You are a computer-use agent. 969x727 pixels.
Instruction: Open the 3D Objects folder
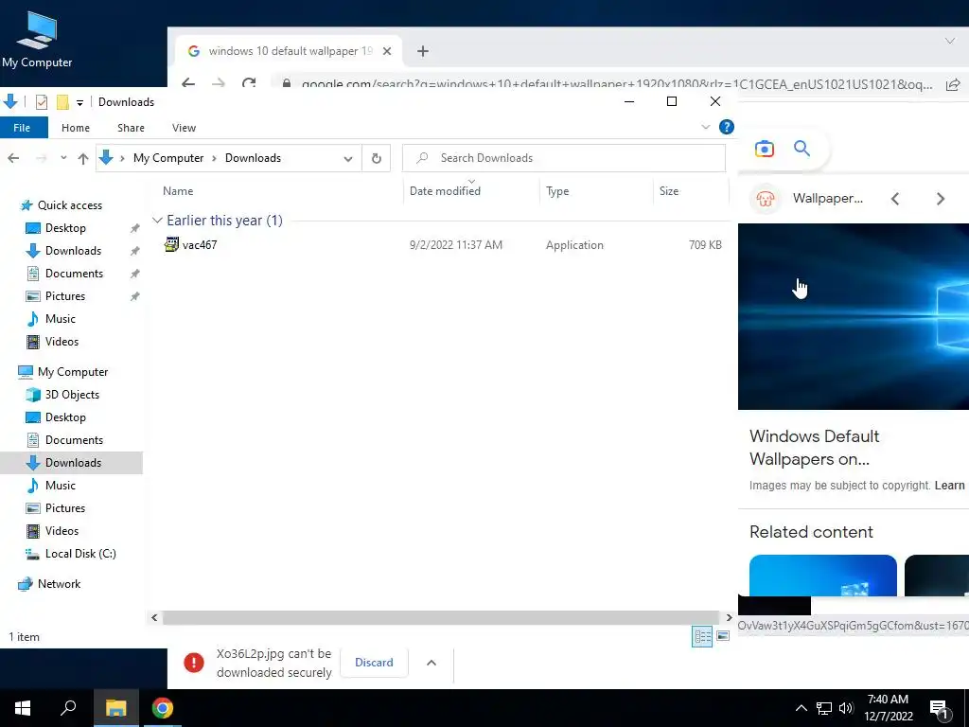[x=72, y=395]
